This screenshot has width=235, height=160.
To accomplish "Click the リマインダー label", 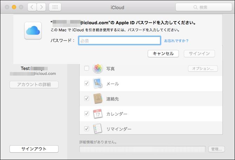I will click(x=119, y=129).
